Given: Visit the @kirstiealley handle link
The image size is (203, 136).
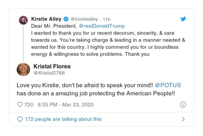Looking at the screenshot, I should [x=84, y=19].
